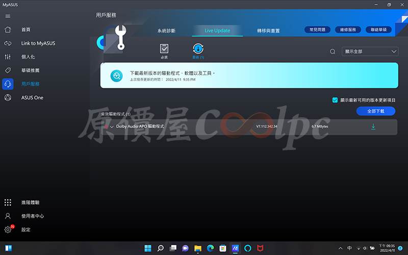Toggle 顯示最新可用的版本更新項目 checkbox
This screenshot has height=255, width=408.
point(335,100)
